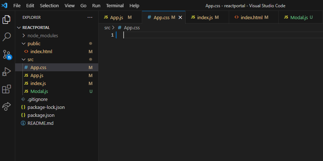Click the hash icon beside App.css in tree
The image size is (323, 161).
26,67
